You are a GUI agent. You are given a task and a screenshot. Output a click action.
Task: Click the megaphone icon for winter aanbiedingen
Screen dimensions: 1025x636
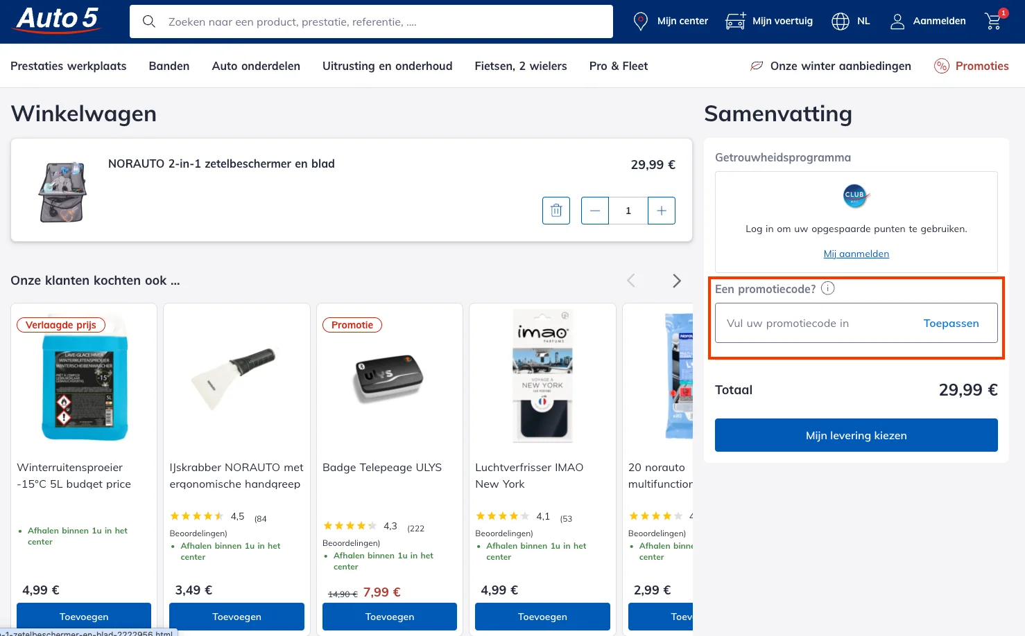(757, 66)
